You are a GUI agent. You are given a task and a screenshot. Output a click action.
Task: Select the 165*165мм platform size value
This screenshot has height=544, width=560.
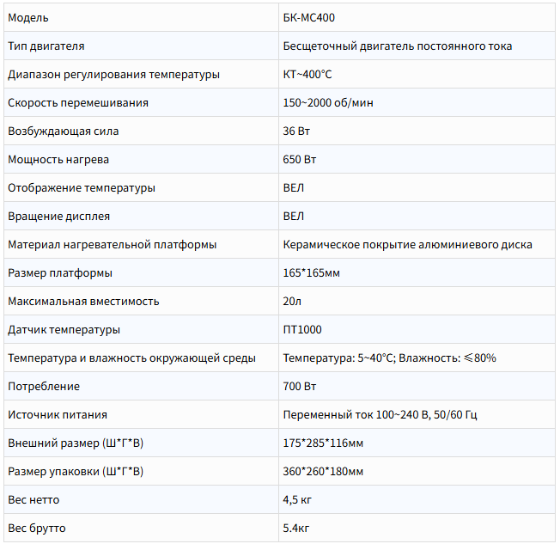(312, 273)
